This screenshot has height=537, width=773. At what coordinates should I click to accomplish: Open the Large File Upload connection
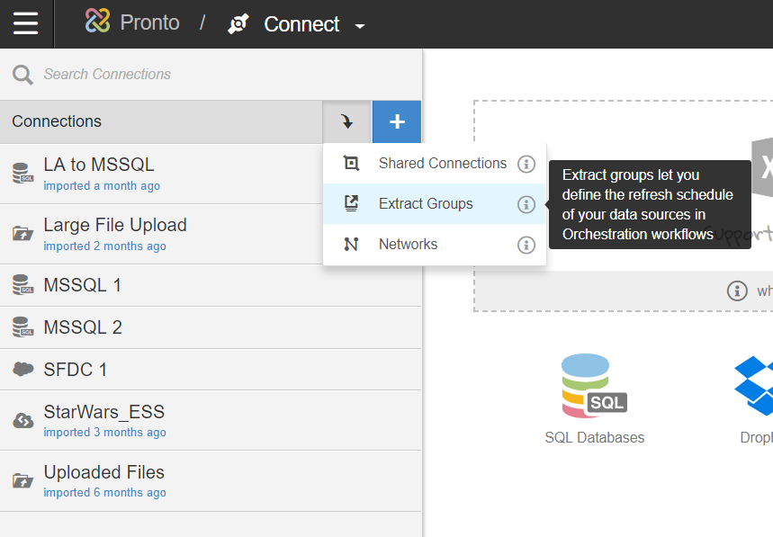click(x=115, y=225)
